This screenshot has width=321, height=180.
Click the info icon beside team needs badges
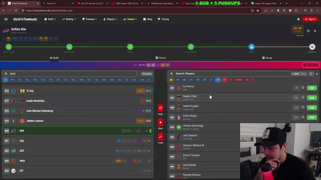coord(4,38)
